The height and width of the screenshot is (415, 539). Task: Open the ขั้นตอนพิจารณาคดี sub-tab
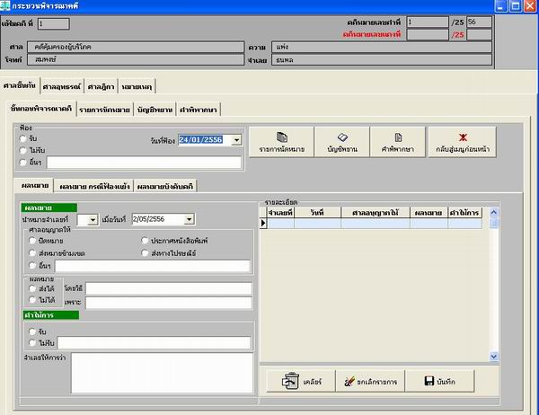coord(41,109)
